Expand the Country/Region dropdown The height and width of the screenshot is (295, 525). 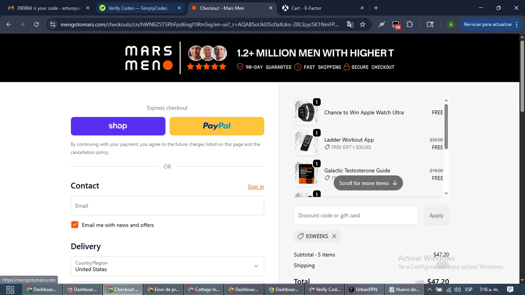tap(167, 266)
